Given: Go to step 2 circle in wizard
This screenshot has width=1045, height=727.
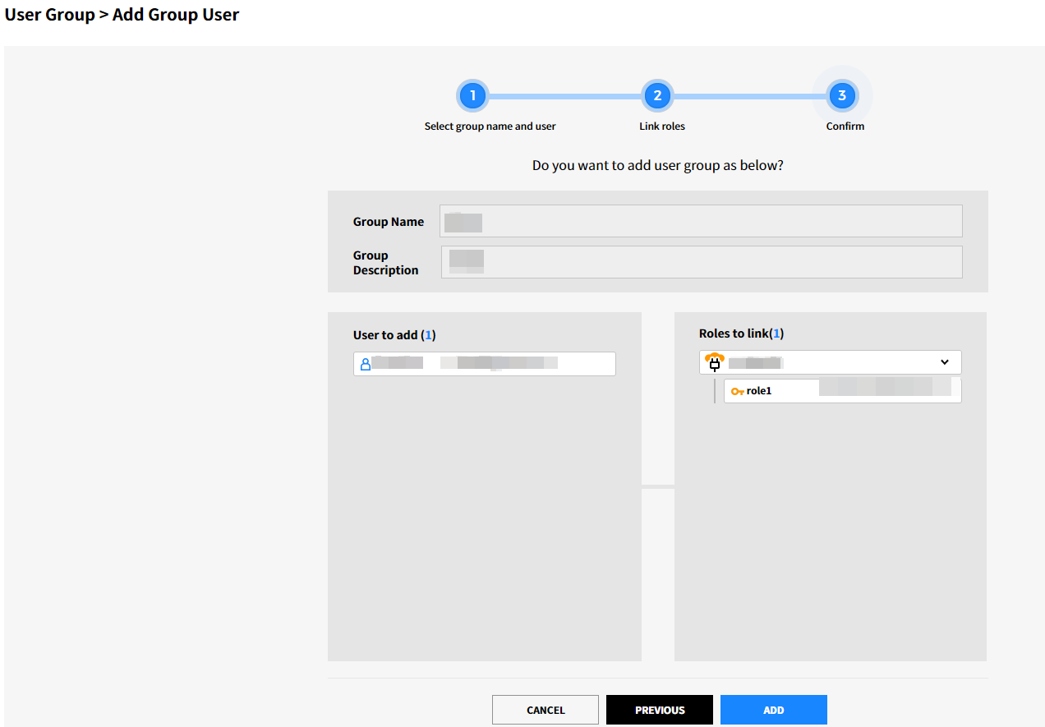Looking at the screenshot, I should (x=657, y=96).
